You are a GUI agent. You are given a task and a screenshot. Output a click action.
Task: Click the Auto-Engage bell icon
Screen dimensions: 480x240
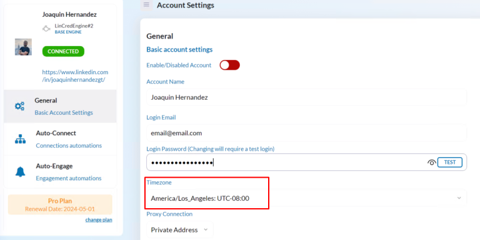click(20, 171)
